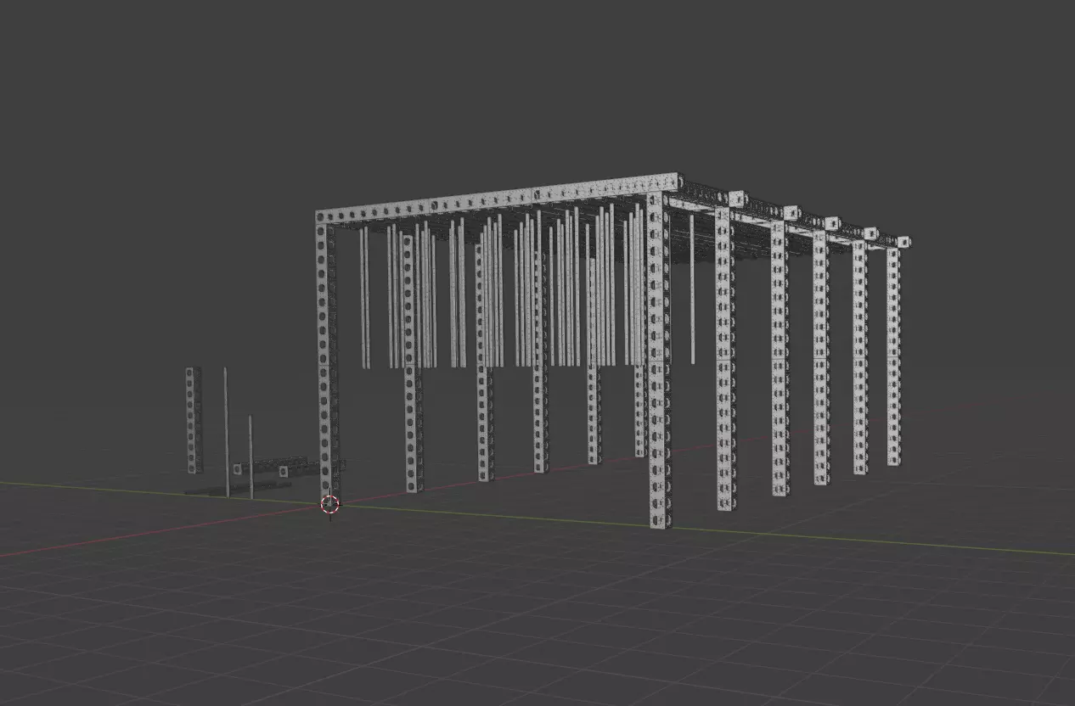Select the shorter loose thin rod at left

250,457
